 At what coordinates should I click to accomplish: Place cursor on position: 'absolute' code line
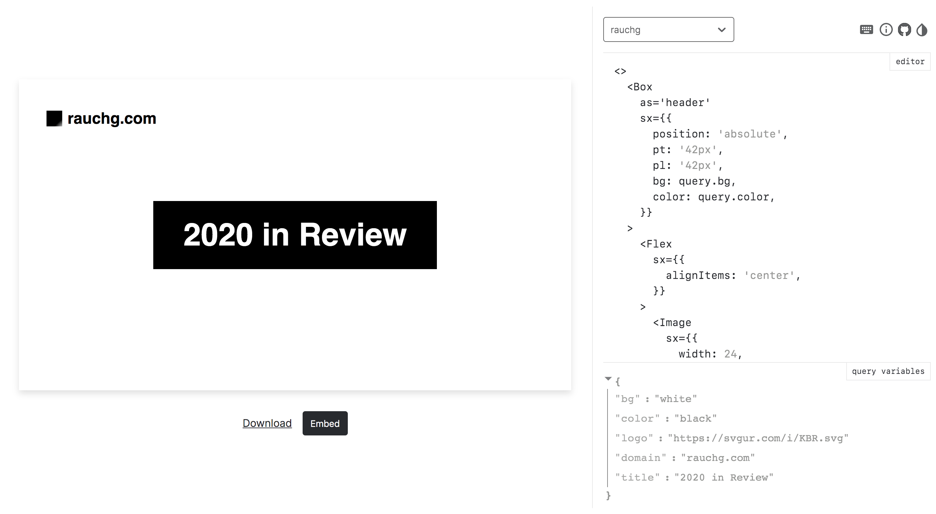[x=720, y=134]
